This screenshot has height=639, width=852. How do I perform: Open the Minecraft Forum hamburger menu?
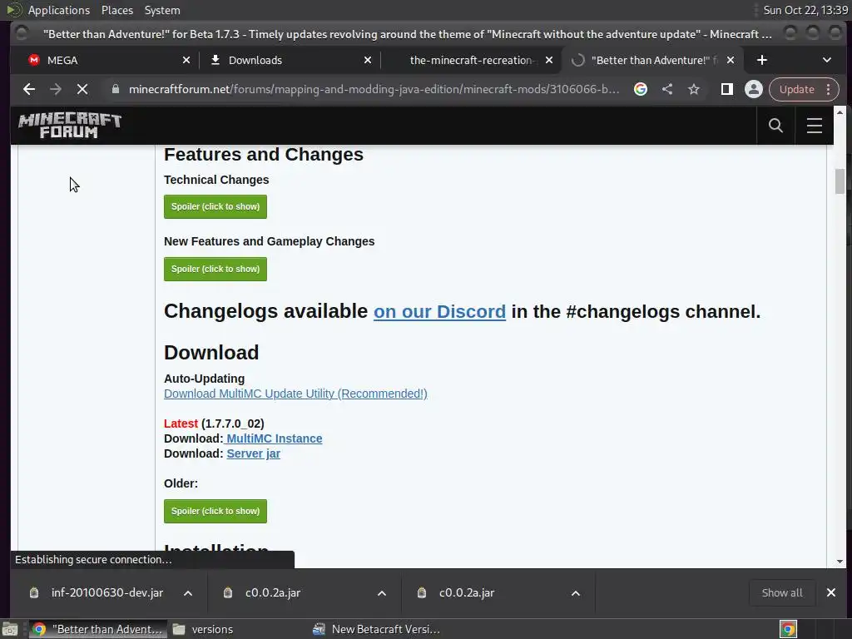(x=814, y=126)
